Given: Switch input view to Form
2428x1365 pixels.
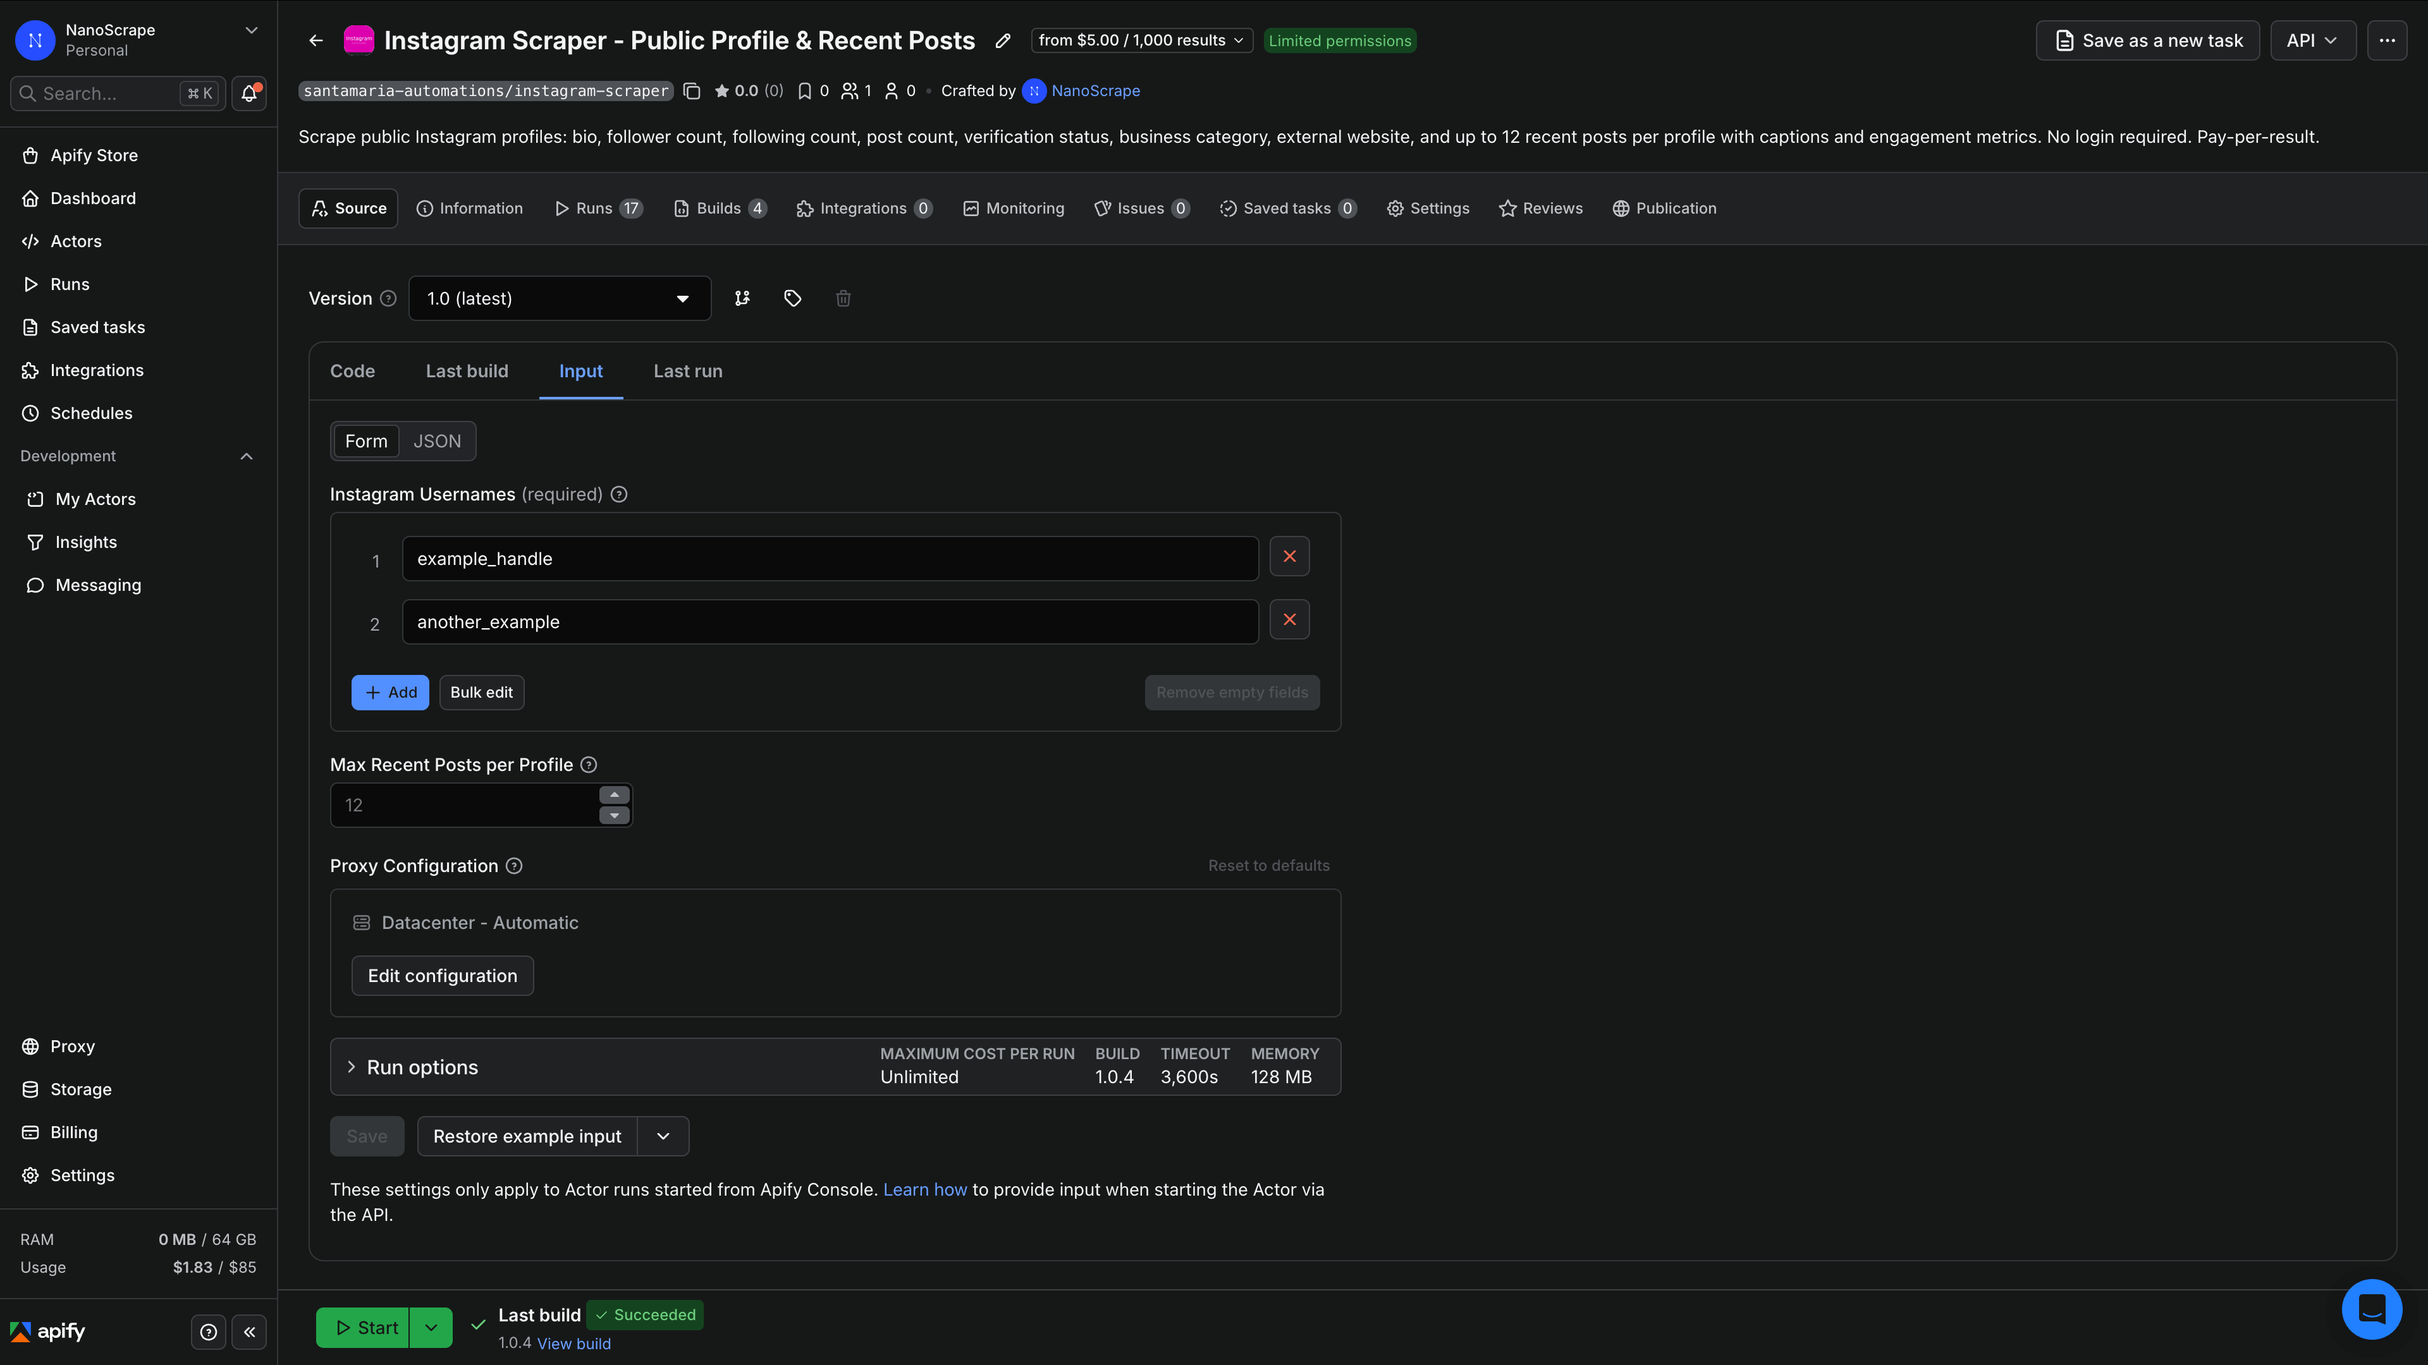Looking at the screenshot, I should pos(365,441).
